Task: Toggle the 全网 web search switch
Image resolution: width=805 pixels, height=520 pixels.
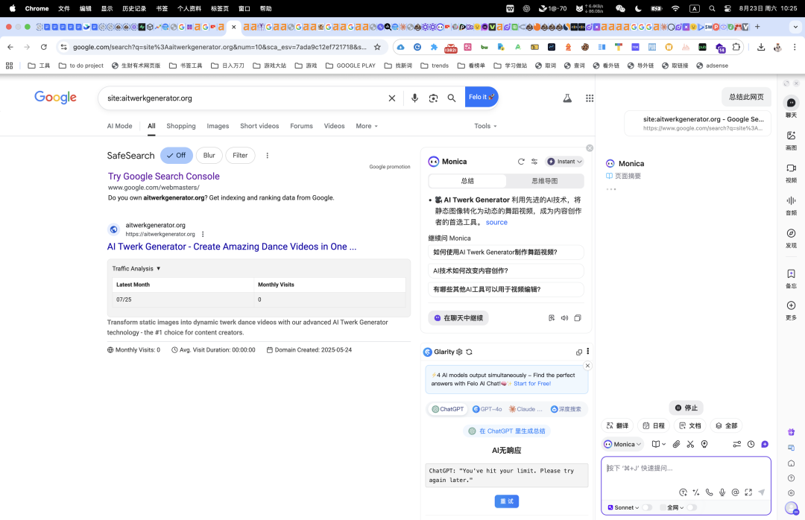Action: [692, 507]
